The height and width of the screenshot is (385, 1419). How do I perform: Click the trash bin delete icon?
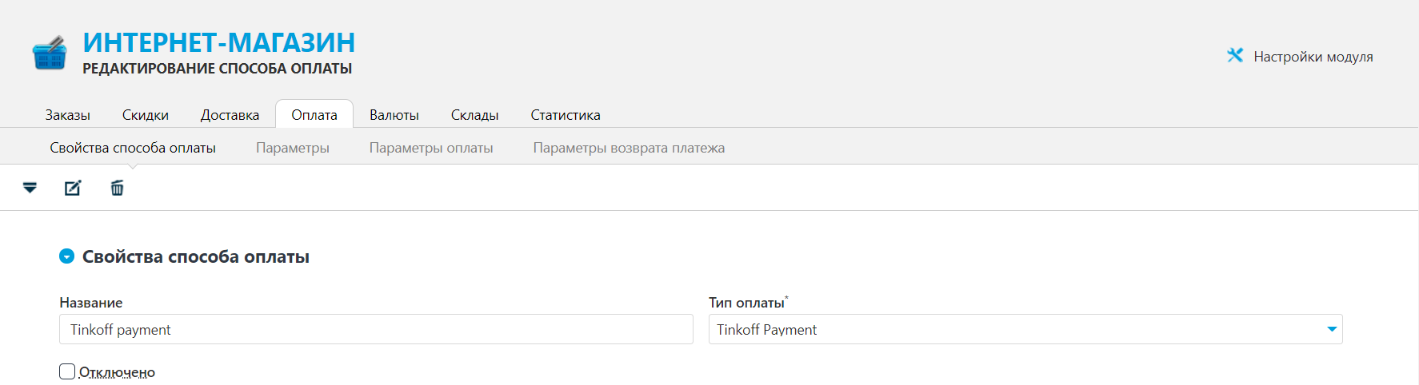[x=117, y=188]
